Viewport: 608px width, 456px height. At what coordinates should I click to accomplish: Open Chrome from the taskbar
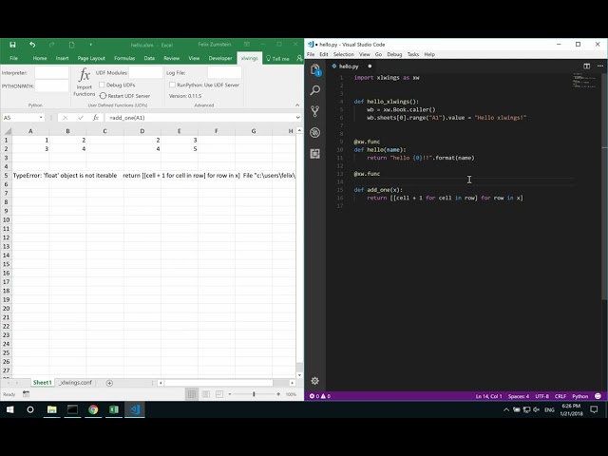tap(93, 409)
